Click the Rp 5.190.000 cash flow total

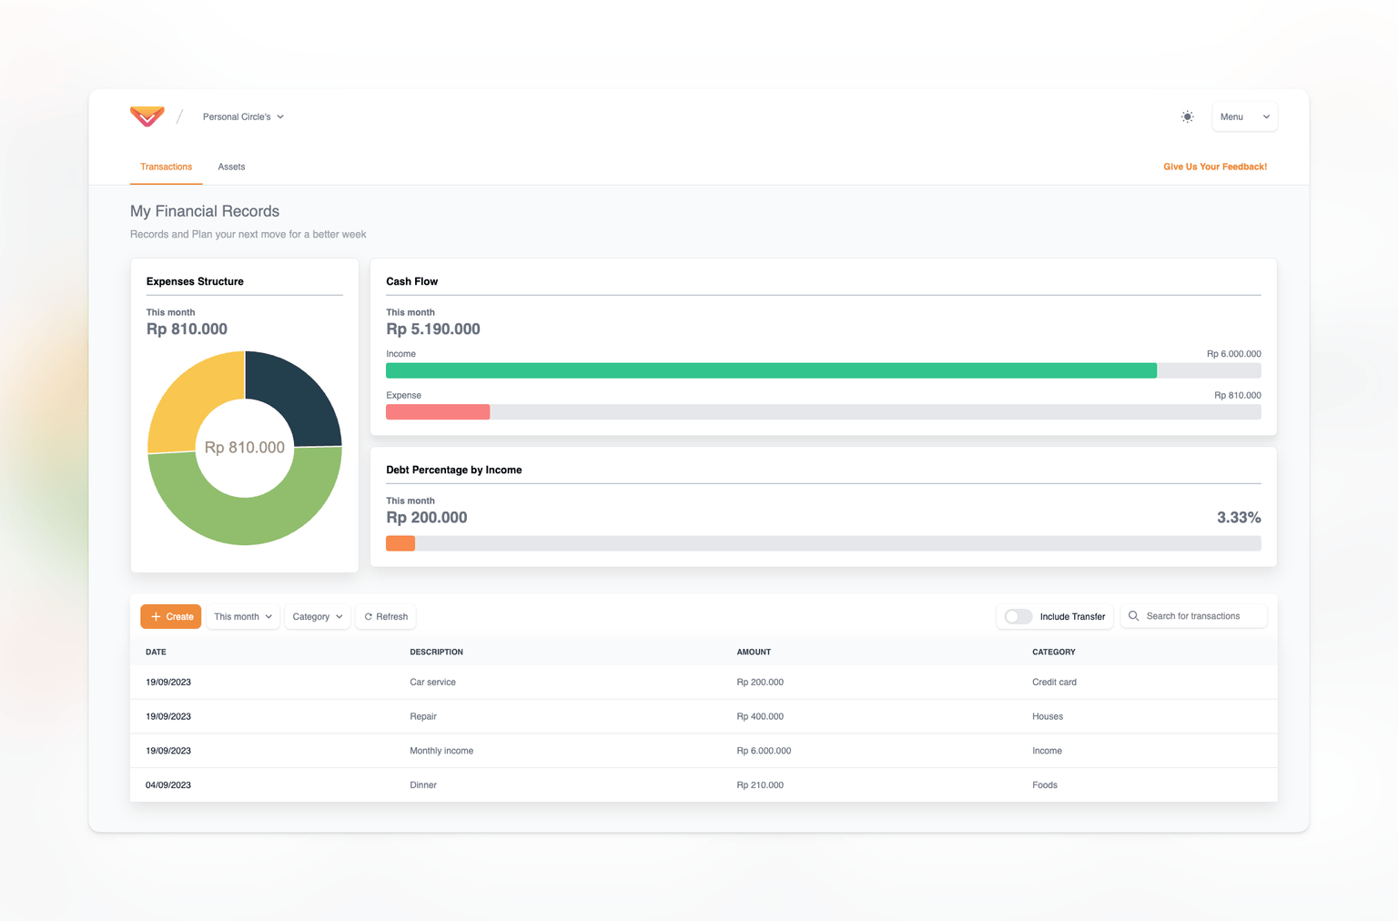(433, 329)
